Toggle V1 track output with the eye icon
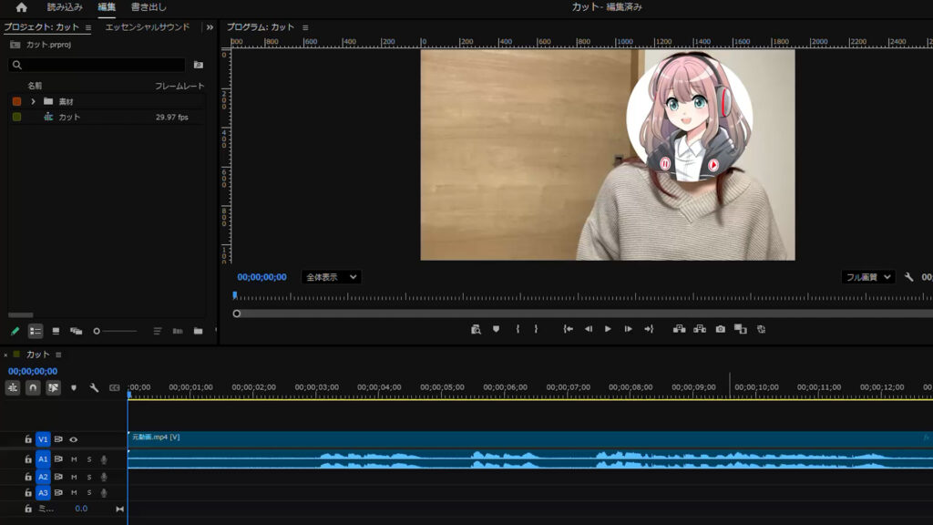 click(73, 439)
